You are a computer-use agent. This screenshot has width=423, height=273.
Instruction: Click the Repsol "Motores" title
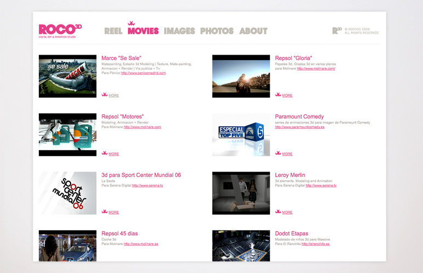pyautogui.click(x=123, y=117)
